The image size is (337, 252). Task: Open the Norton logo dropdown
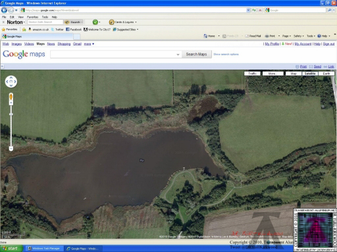[16, 22]
